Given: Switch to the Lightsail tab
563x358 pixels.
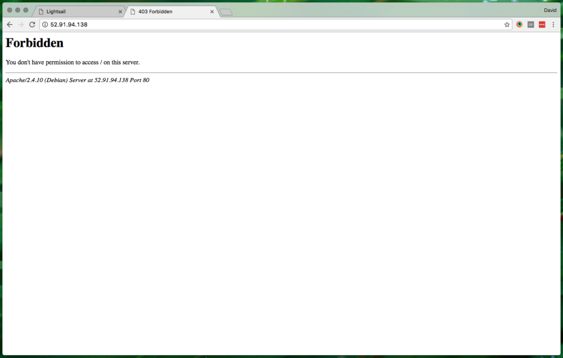Looking at the screenshot, I should [80, 12].
